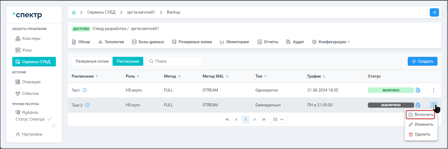Click backup icon in Test-2 row

pos(418,105)
